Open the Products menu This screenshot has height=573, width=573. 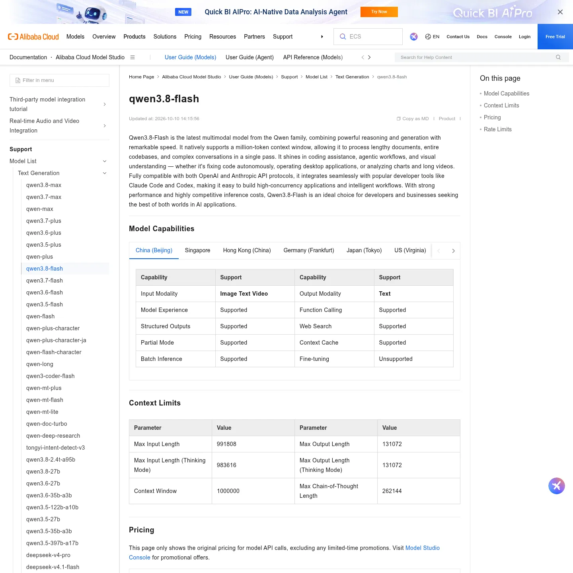point(134,37)
